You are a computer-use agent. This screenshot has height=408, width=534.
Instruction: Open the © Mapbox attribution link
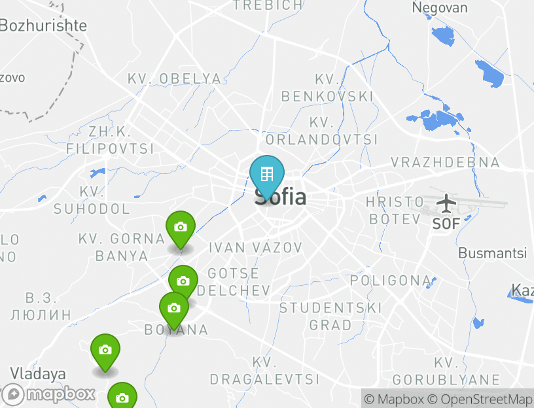pyautogui.click(x=394, y=399)
